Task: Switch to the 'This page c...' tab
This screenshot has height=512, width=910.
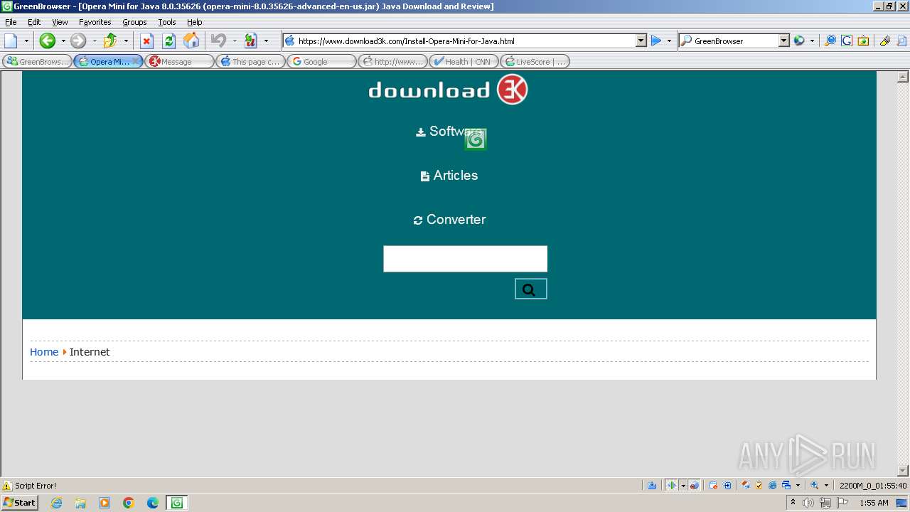Action: click(250, 62)
